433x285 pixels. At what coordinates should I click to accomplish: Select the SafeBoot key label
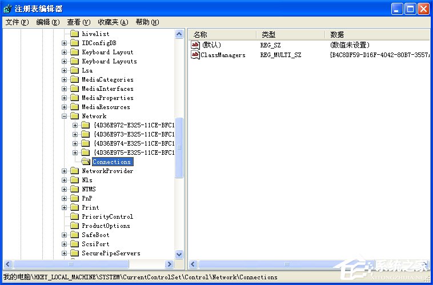[95, 235]
